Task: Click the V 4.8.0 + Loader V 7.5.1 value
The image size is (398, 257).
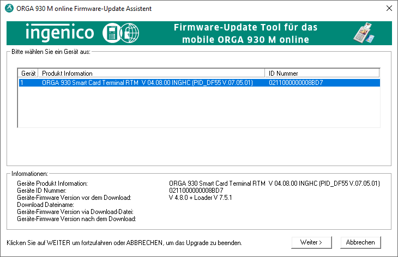Action: [201, 198]
